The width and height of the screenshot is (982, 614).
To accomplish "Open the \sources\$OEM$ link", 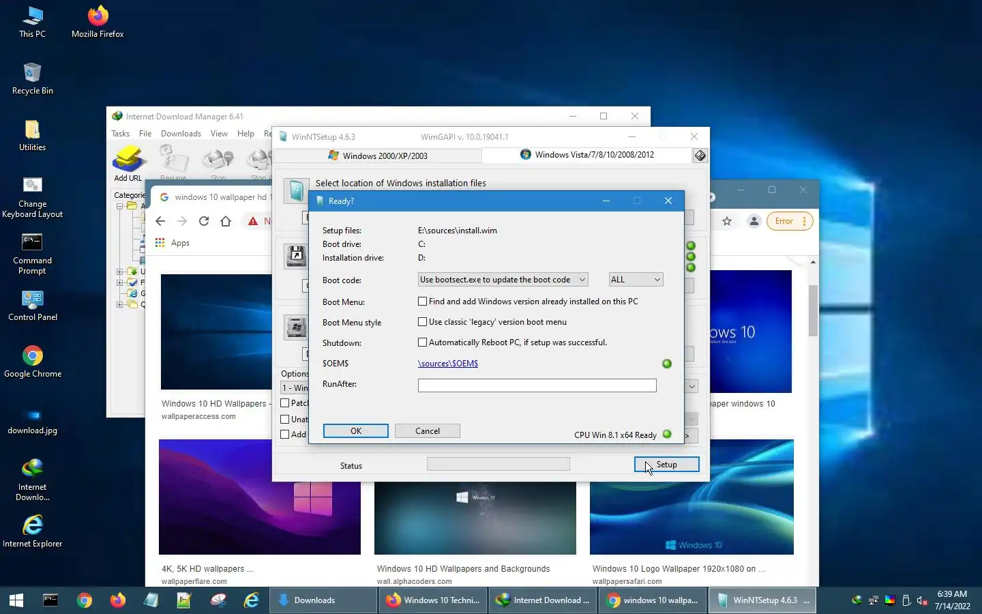I will 448,364.
